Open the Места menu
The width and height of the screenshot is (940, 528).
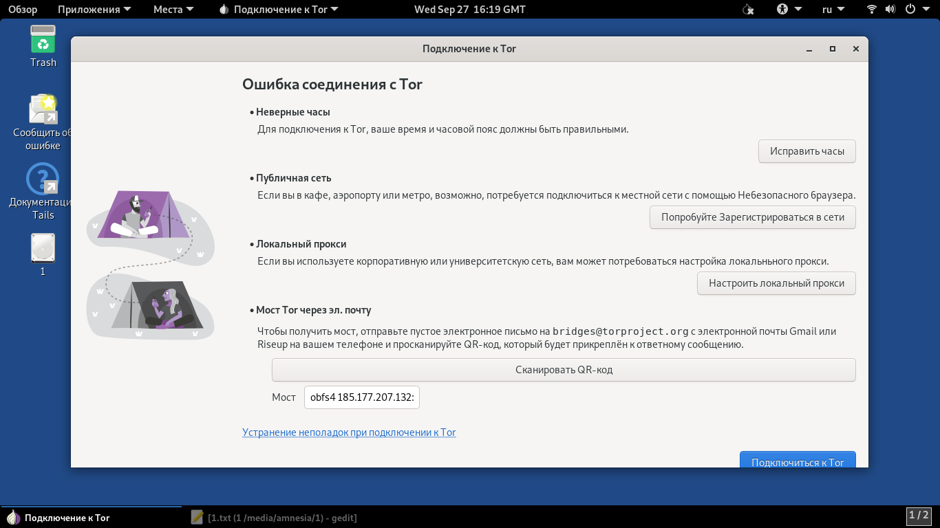click(x=173, y=10)
